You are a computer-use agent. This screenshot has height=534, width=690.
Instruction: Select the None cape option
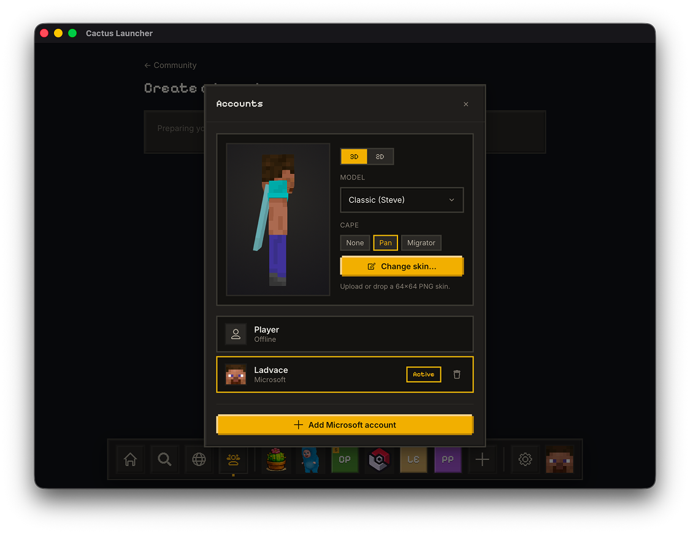[355, 243]
